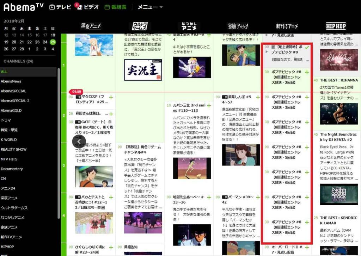Add ポプテピピック 3回目 to my list
The width and height of the screenshot is (361, 256).
point(307,97)
